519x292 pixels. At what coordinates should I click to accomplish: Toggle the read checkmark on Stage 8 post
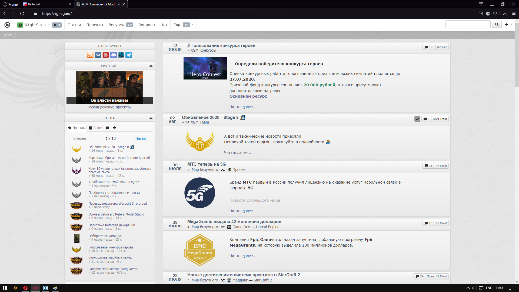[417, 119]
